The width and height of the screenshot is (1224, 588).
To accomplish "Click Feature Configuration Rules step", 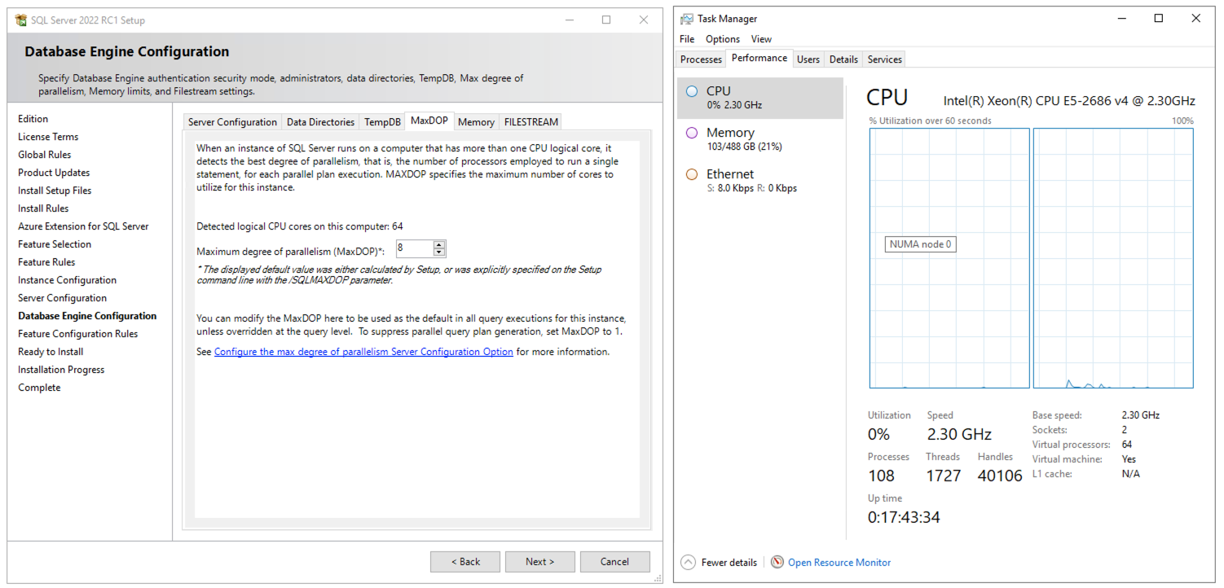I will (78, 334).
